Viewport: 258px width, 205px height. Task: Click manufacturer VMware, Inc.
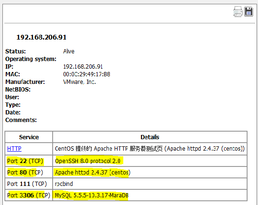click(79, 82)
